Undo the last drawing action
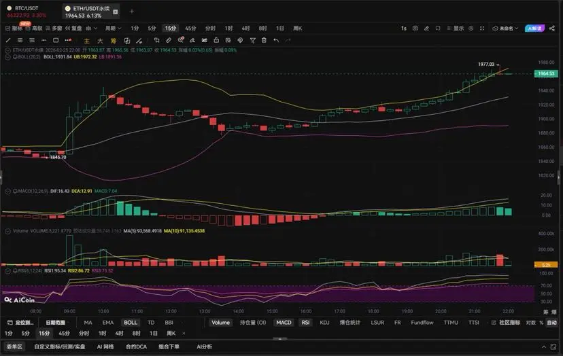 pyautogui.click(x=276, y=40)
